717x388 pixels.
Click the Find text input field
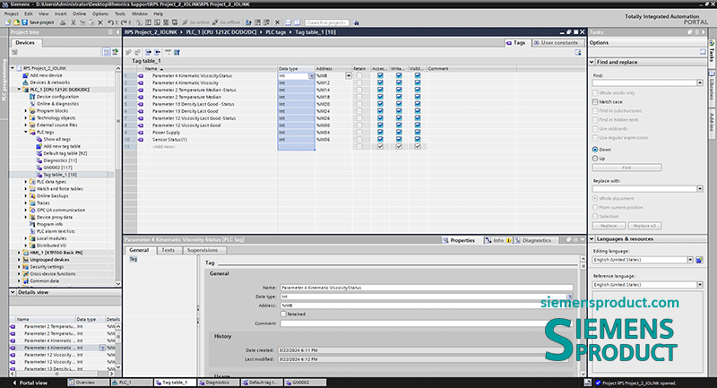point(644,82)
